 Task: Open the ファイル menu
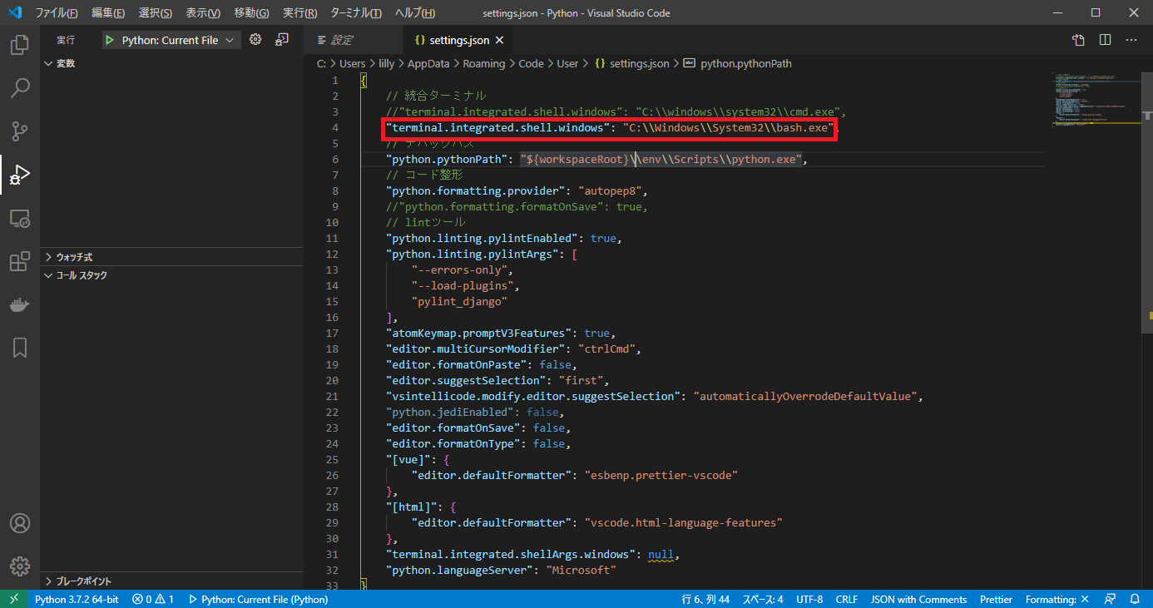[x=56, y=13]
